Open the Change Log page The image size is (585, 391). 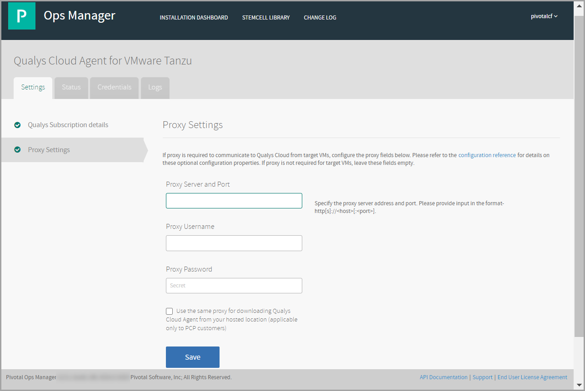320,18
